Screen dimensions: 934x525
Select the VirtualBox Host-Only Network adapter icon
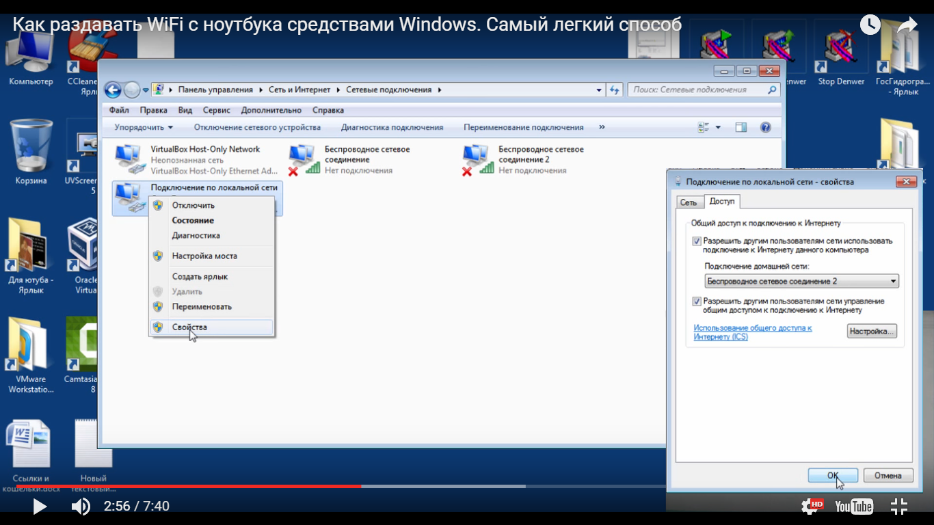(x=130, y=160)
